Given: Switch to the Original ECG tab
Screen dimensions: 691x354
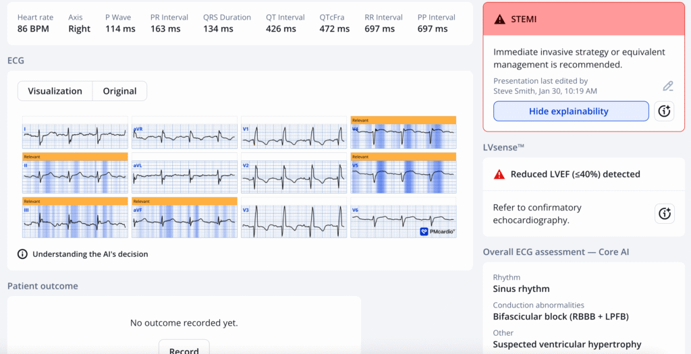Looking at the screenshot, I should 119,91.
